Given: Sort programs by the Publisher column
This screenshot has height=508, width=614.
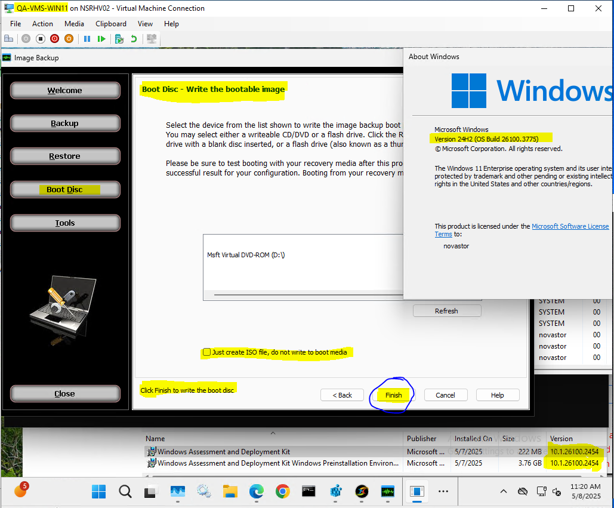Looking at the screenshot, I should (422, 439).
